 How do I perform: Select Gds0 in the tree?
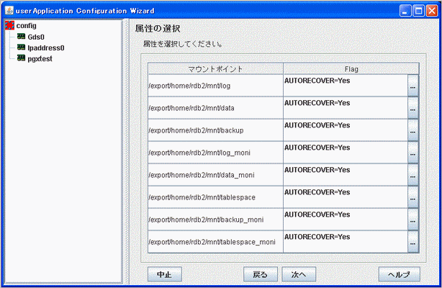36,37
